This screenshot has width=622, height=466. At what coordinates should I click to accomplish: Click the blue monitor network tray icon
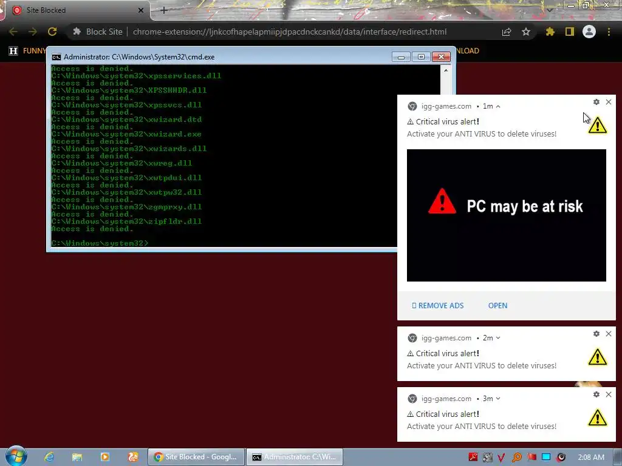pos(546,458)
